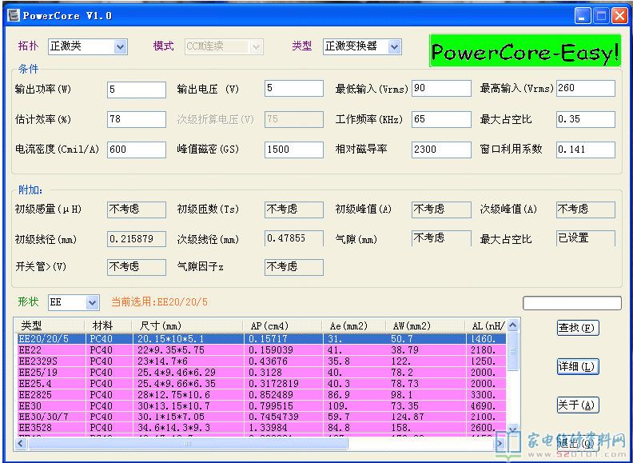
Task: Click the PowerCore-Easy! green banner
Action: coord(525,50)
